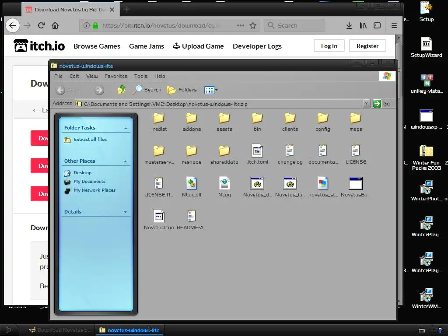Open the _redist folder

pos(158,122)
